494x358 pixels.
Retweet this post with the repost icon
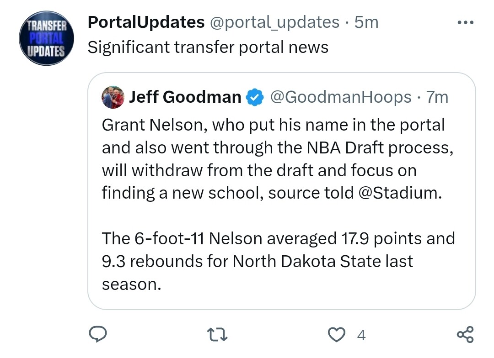pyautogui.click(x=219, y=335)
